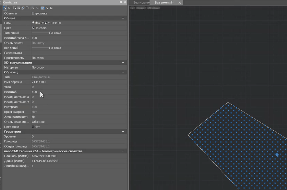Click the first icon in Properties toolbar
287x190 pixels.
point(5,8)
